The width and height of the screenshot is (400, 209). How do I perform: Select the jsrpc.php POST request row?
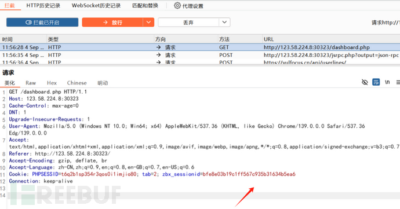point(200,55)
